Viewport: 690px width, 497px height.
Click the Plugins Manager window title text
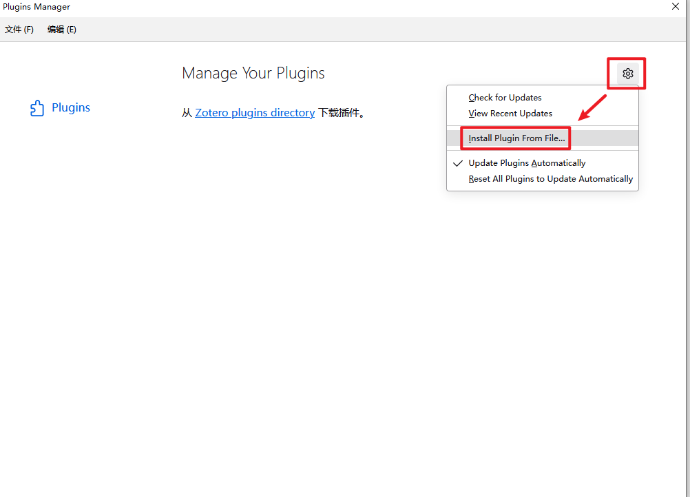(x=36, y=7)
